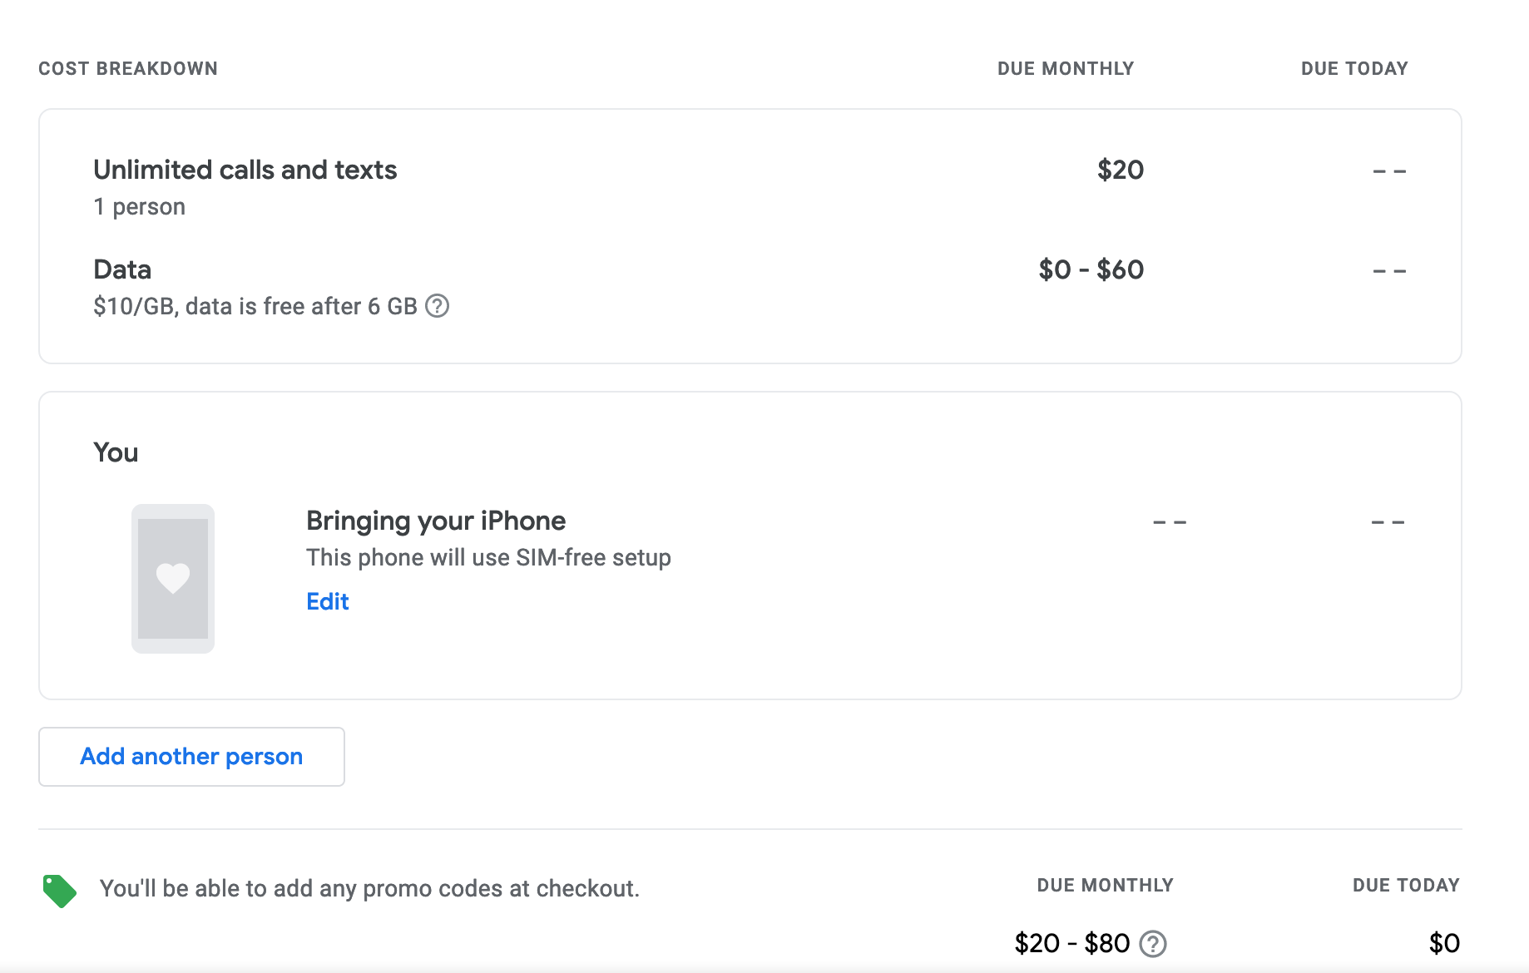Click the phone image with heart

point(173,579)
